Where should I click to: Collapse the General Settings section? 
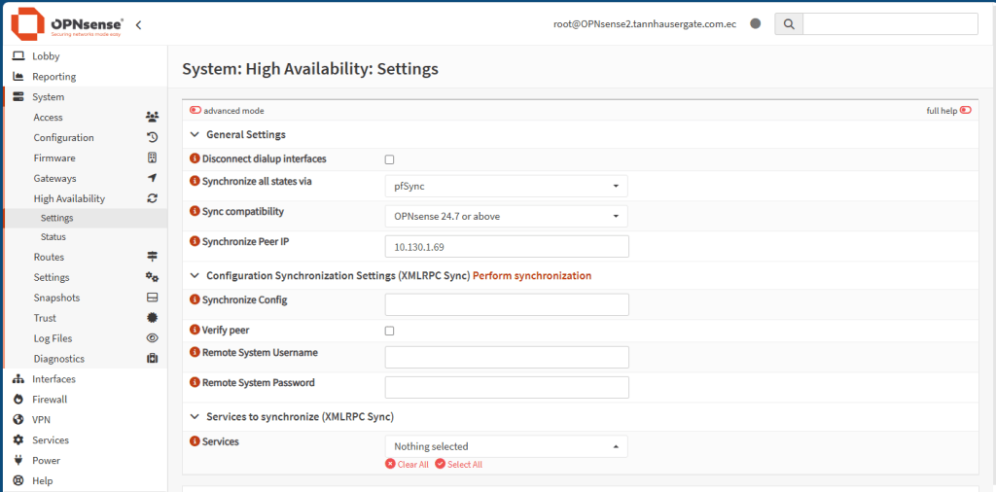pyautogui.click(x=195, y=135)
